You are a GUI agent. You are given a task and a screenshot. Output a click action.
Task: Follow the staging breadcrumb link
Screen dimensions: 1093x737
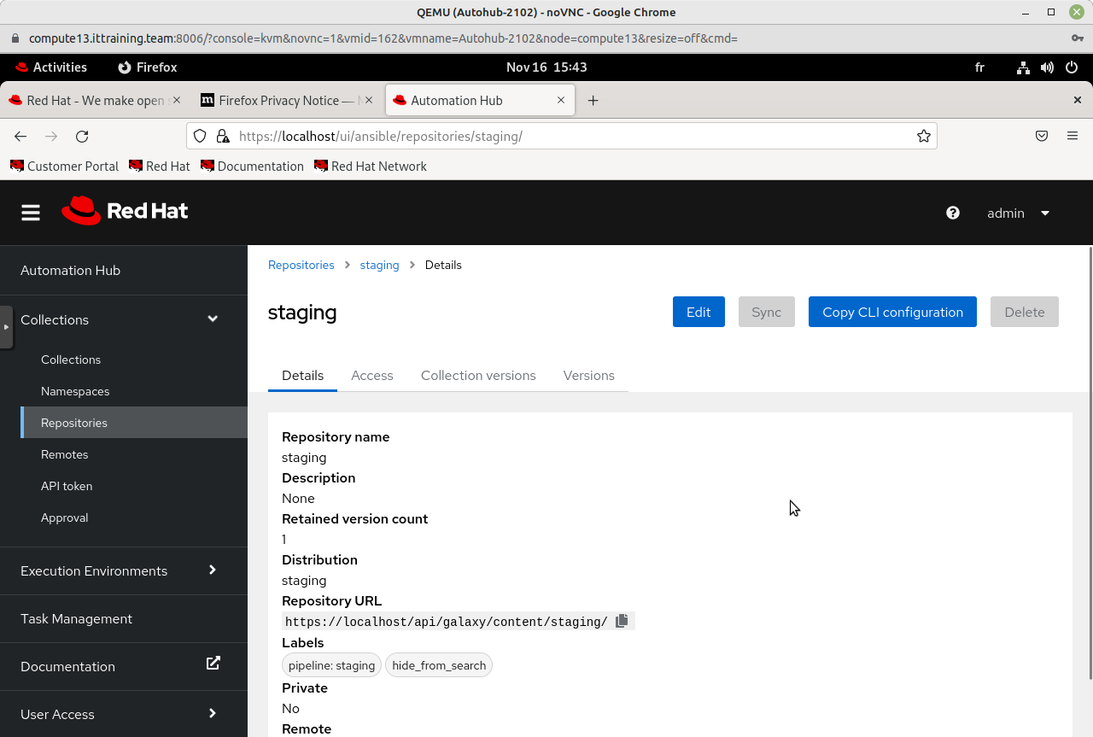pos(379,265)
